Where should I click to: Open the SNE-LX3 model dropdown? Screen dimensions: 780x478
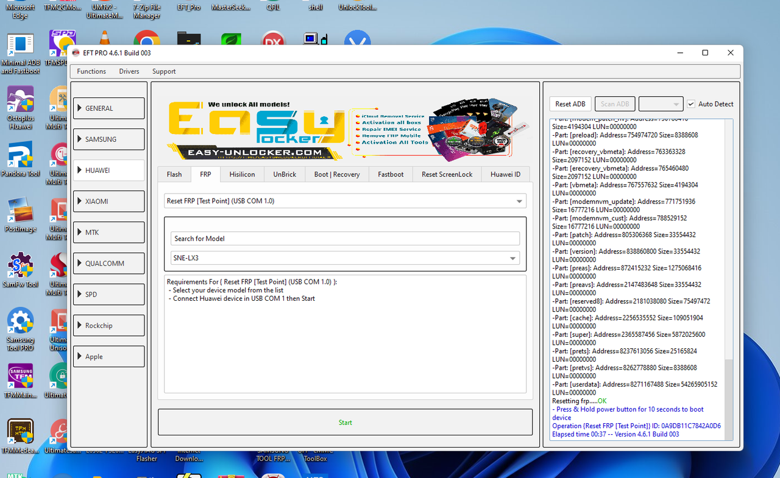(345, 258)
